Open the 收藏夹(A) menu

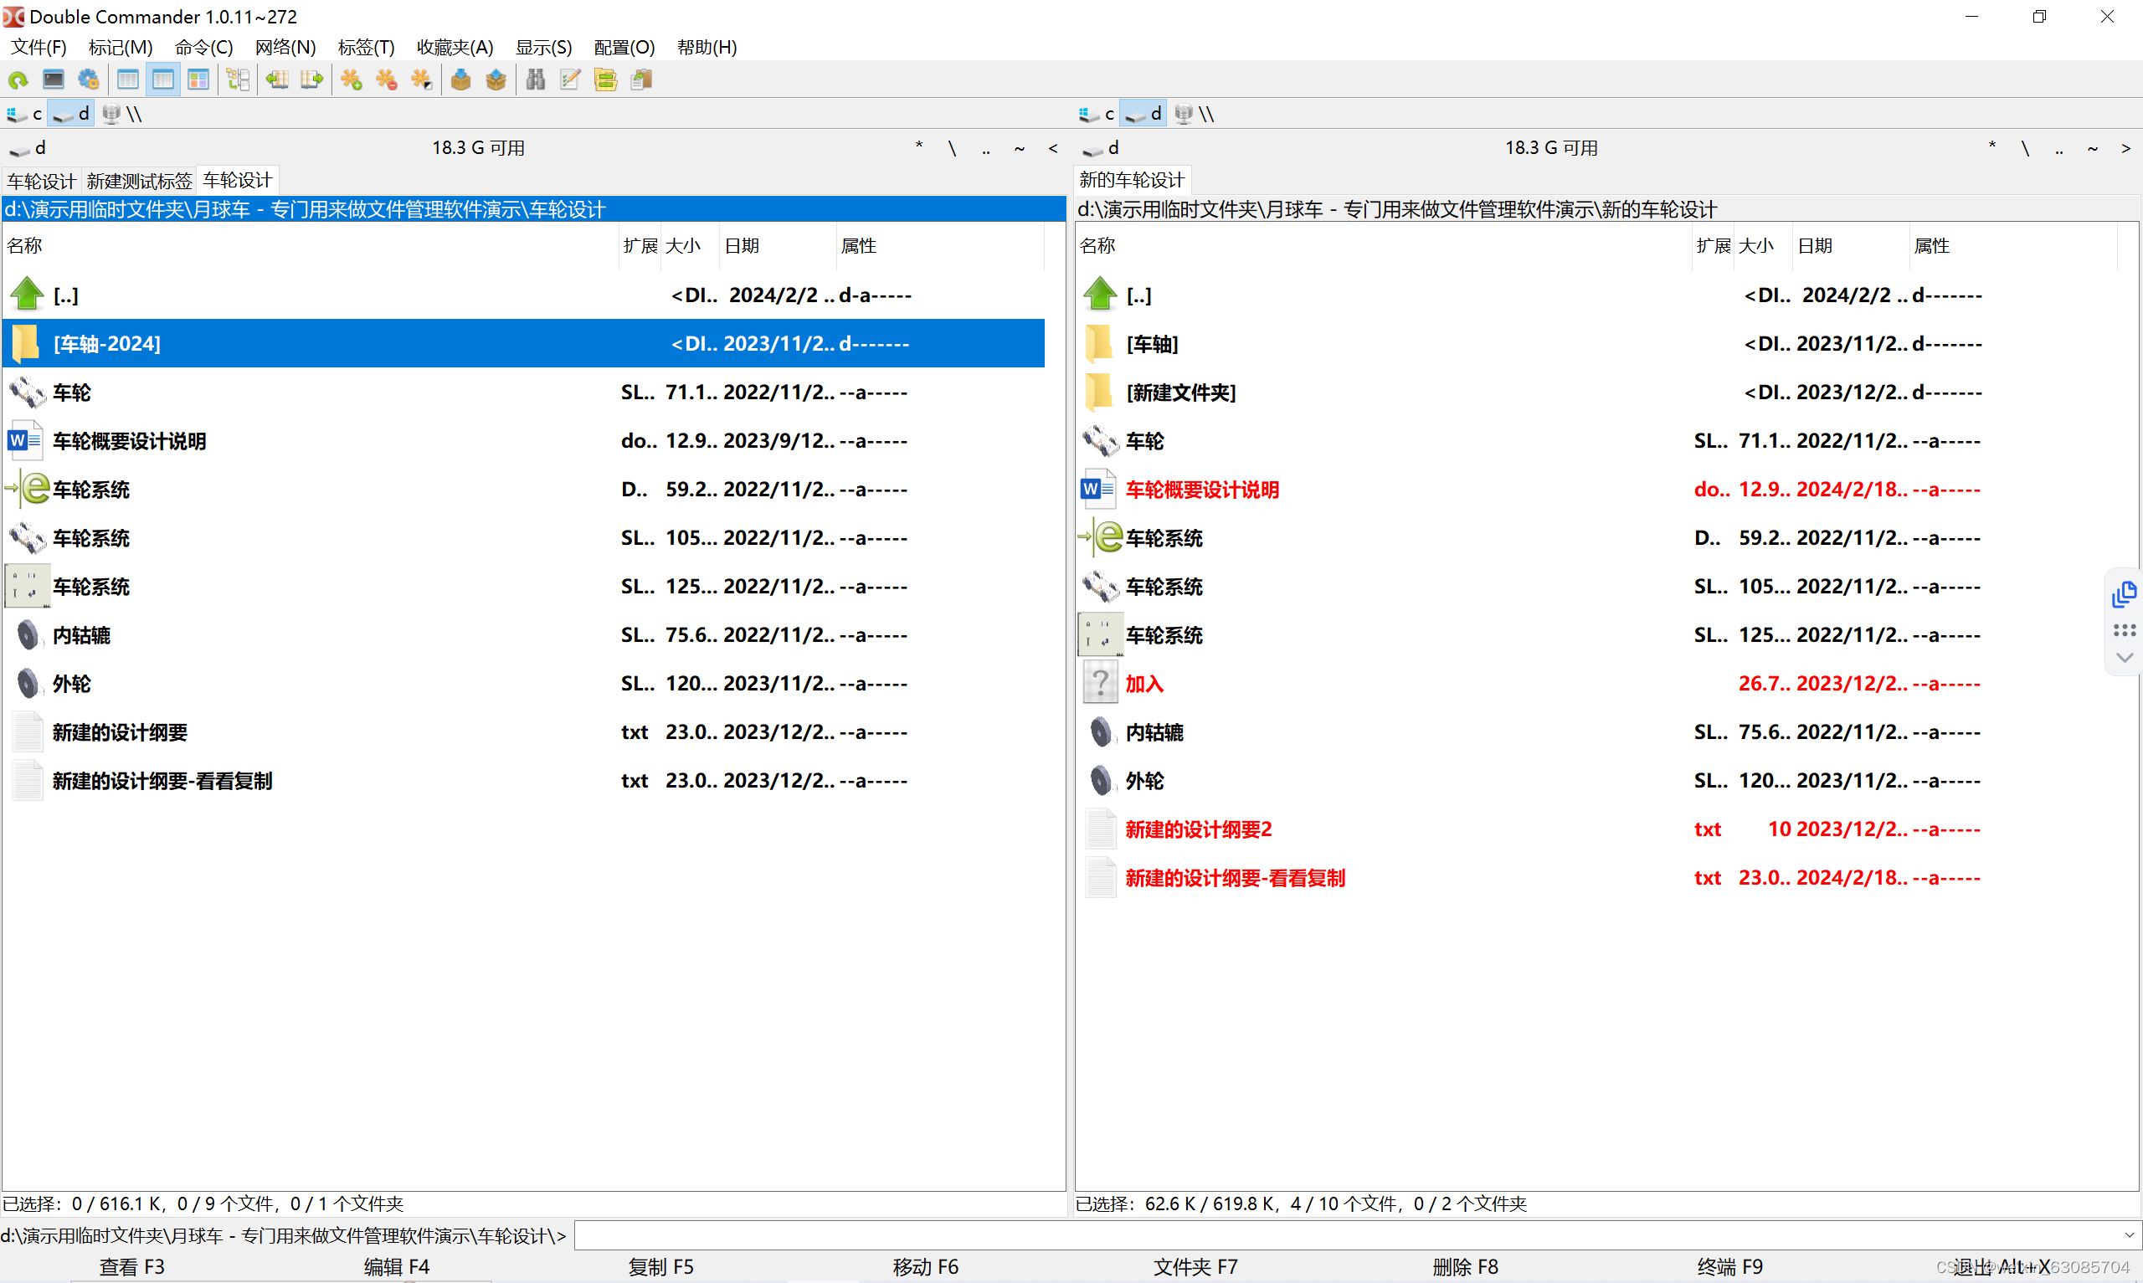[x=455, y=48]
